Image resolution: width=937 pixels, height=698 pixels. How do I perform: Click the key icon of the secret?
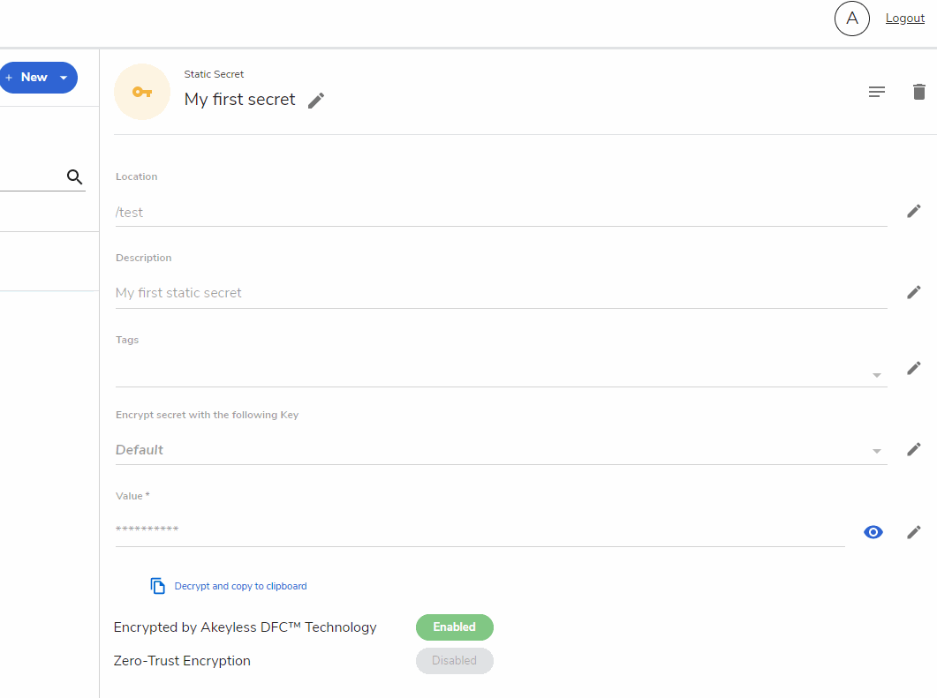(x=142, y=92)
